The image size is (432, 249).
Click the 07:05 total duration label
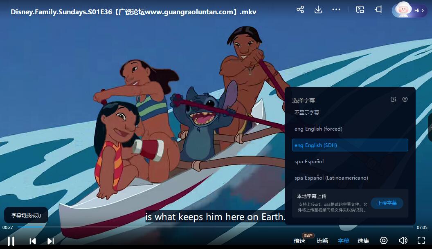[x=422, y=227]
